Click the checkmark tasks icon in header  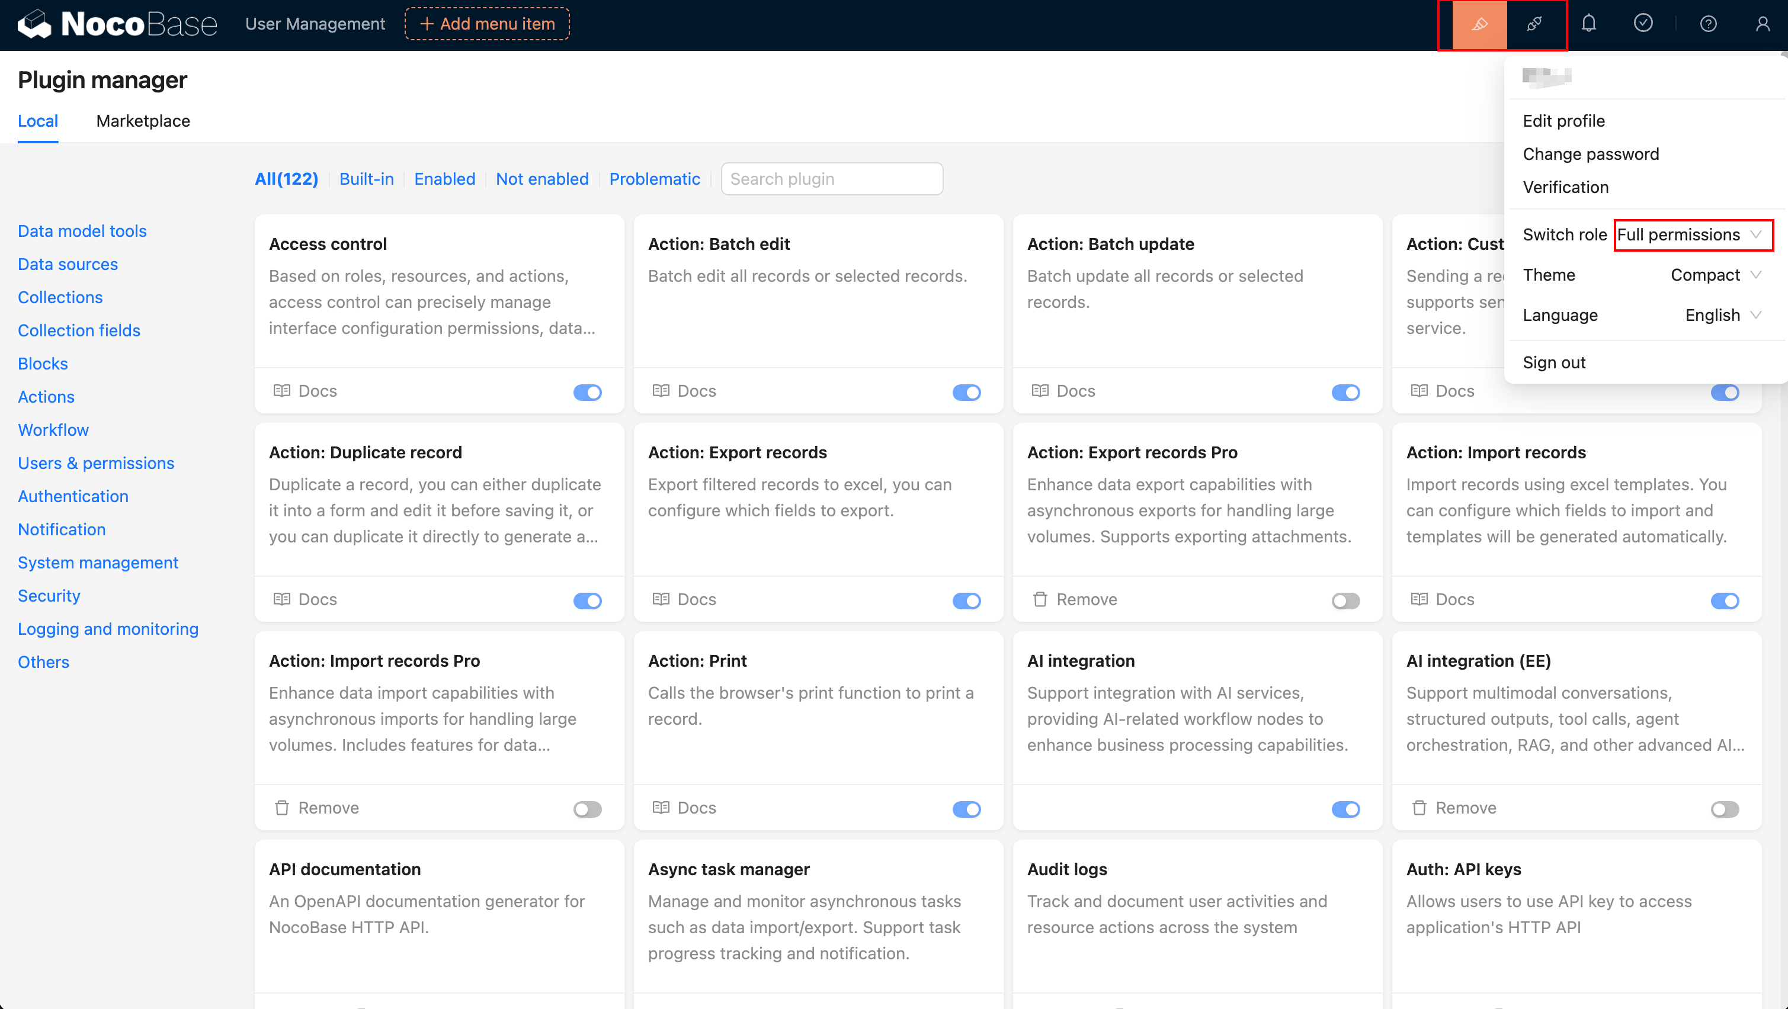1643,24
